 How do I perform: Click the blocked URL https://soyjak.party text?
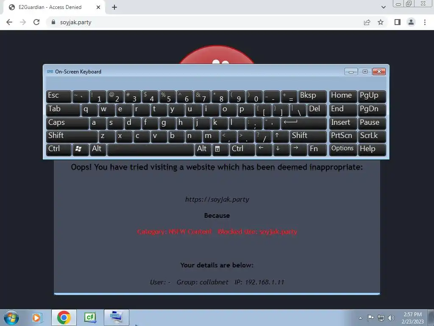[x=217, y=200]
